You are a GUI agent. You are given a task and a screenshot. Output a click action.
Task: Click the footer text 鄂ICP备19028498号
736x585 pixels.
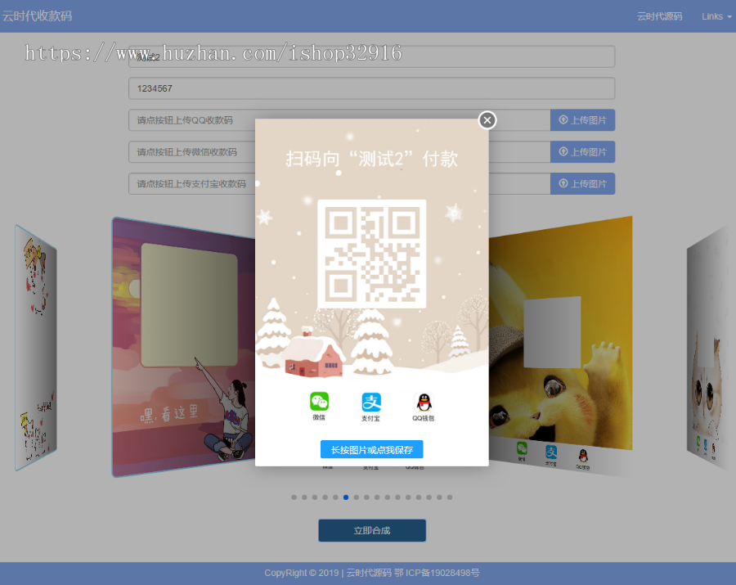coord(437,573)
